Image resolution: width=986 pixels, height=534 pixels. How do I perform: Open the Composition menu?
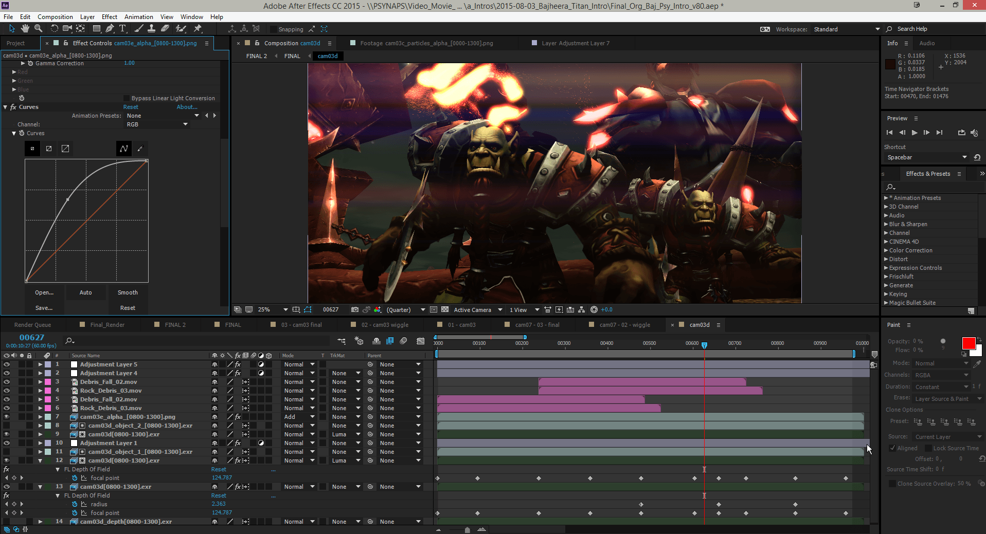click(55, 17)
